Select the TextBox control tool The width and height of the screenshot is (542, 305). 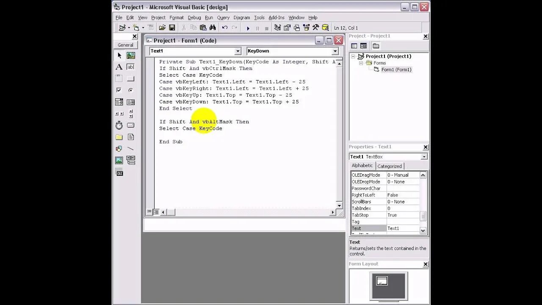coord(131,67)
